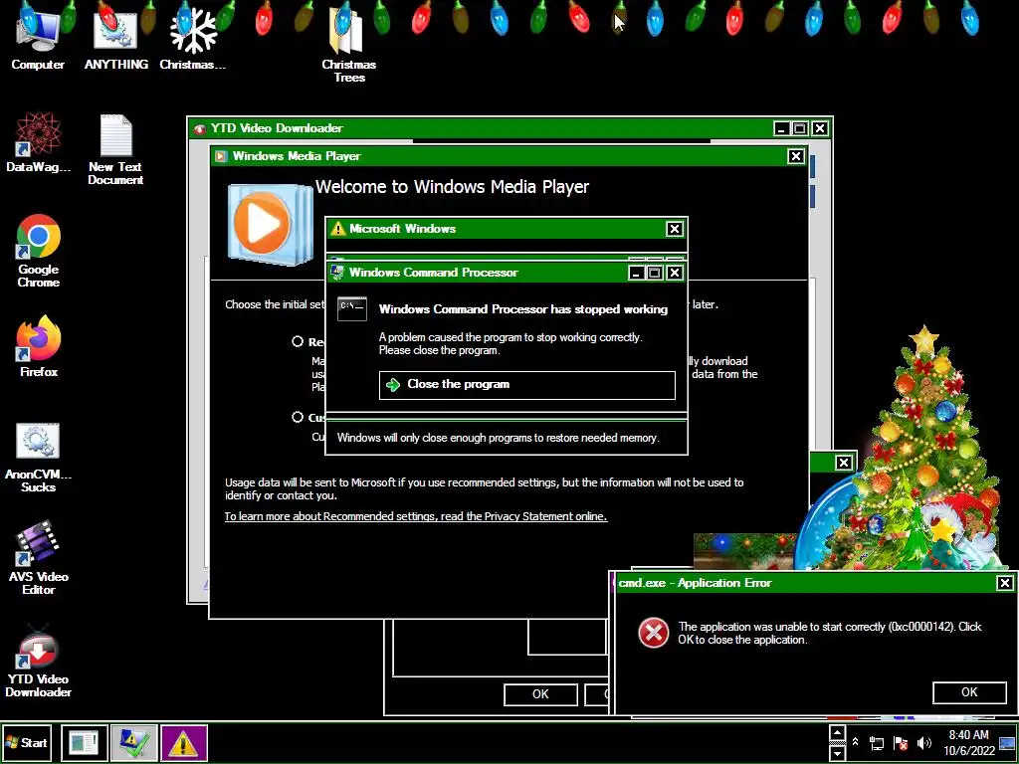This screenshot has height=764, width=1019.
Task: Click the Welcome to Windows Media Player heading
Action: 453,187
